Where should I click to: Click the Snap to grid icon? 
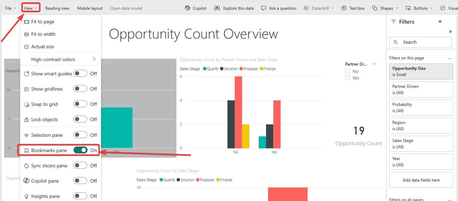pyautogui.click(x=27, y=104)
